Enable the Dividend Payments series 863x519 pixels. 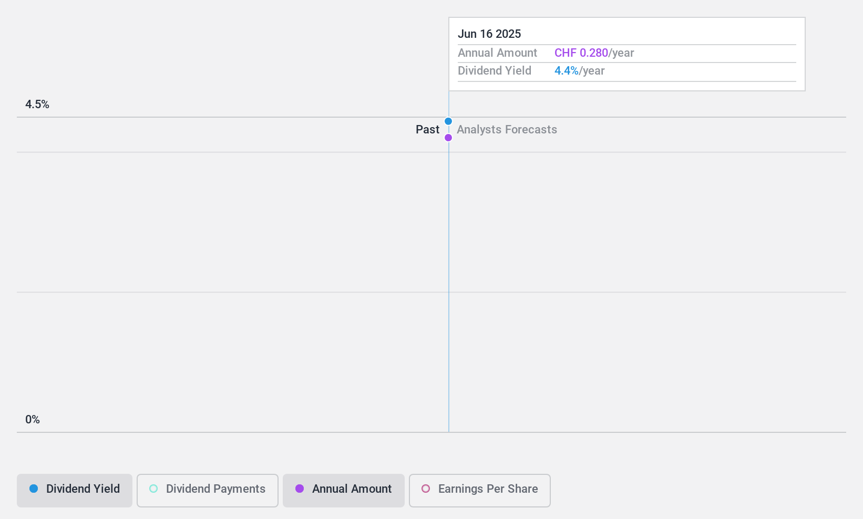click(x=208, y=491)
